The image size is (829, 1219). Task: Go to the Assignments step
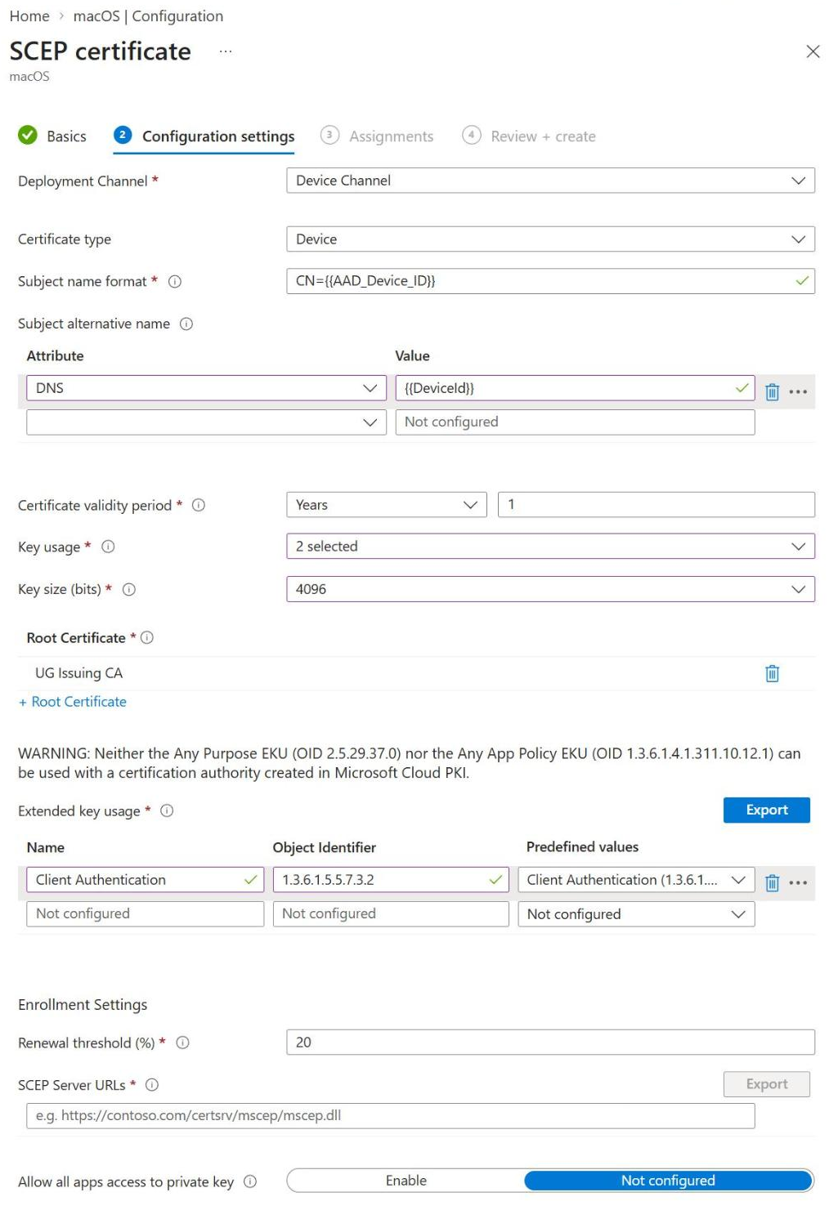(377, 136)
